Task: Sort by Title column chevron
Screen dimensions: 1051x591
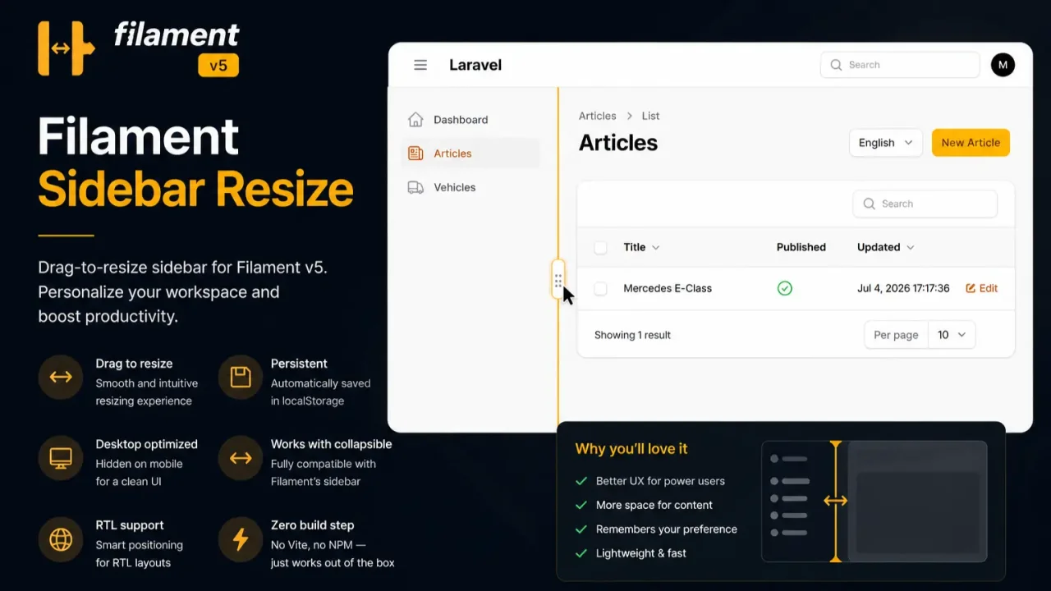Action: (x=655, y=247)
